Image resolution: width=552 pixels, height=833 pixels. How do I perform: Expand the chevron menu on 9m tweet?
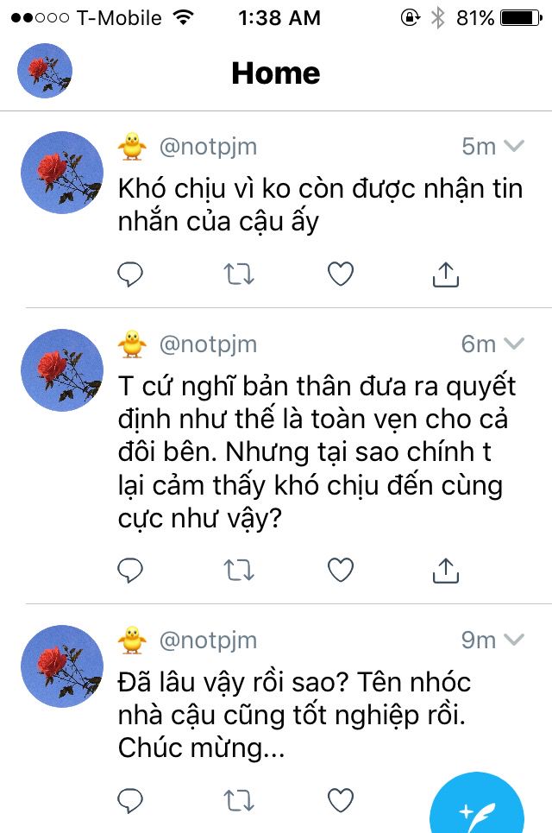coord(514,640)
